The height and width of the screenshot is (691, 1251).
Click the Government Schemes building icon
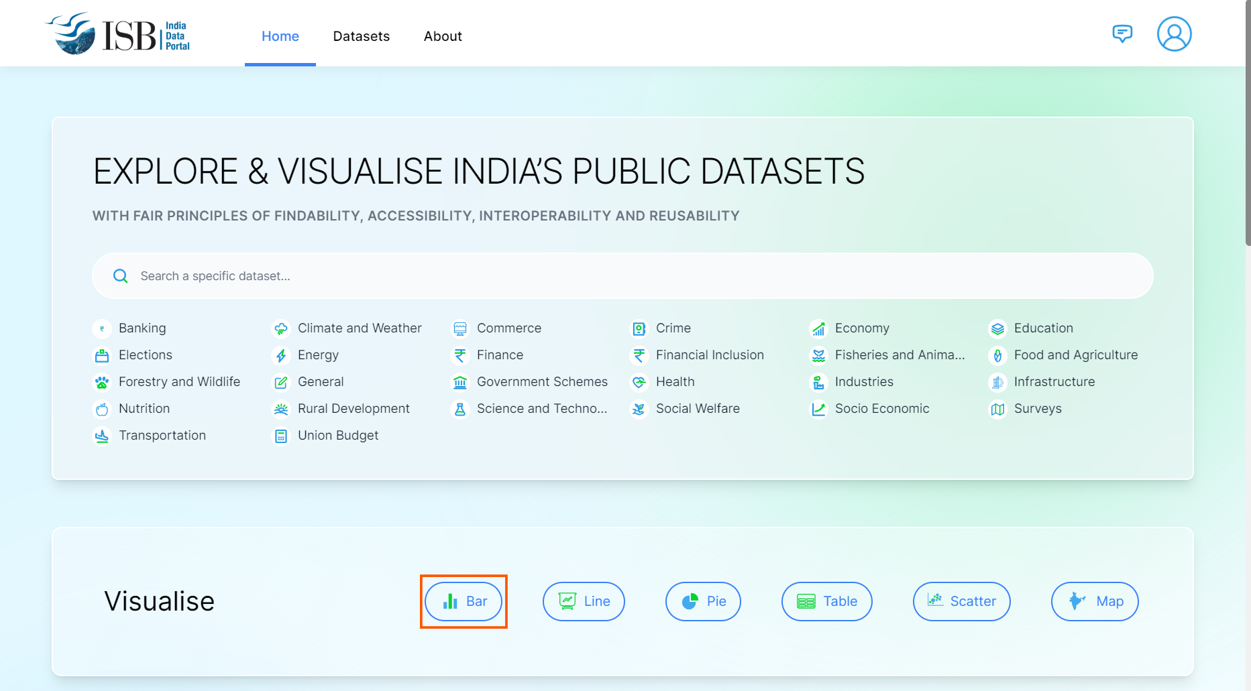coord(460,382)
